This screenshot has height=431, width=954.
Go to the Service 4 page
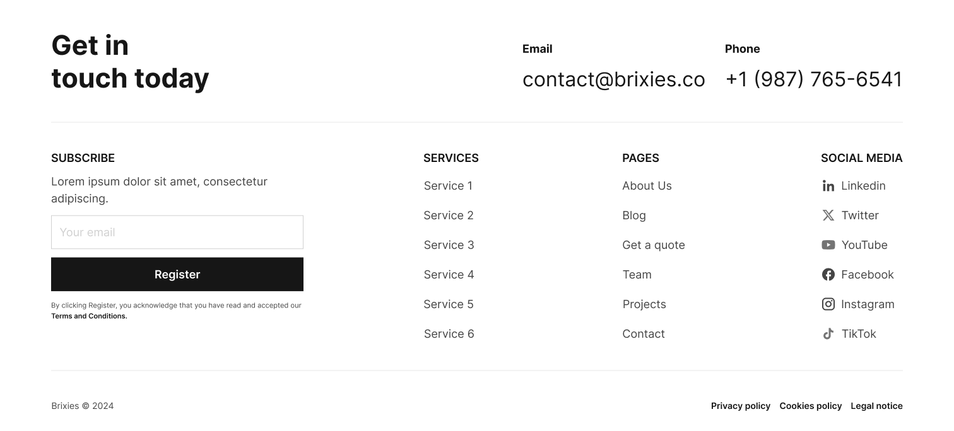[x=449, y=275]
